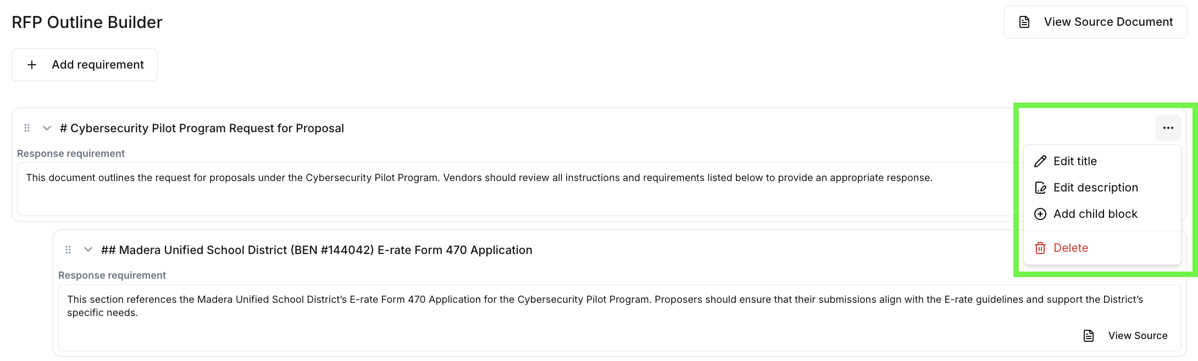Select Delete from the menu
This screenshot has width=1198, height=361.
(1071, 248)
